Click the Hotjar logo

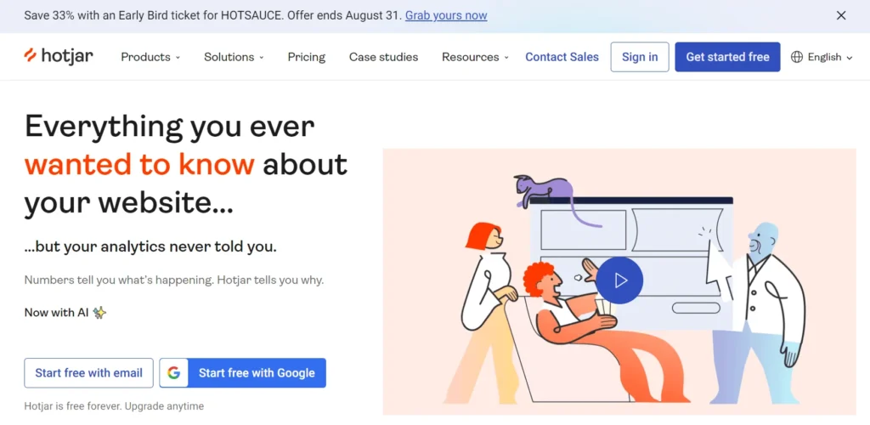[x=59, y=56]
